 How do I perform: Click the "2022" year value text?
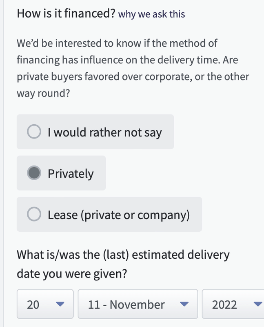point(224,305)
